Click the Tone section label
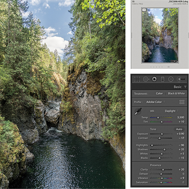 pyautogui.click(x=153, y=129)
